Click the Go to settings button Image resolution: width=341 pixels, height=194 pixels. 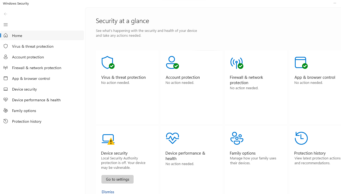click(117, 179)
